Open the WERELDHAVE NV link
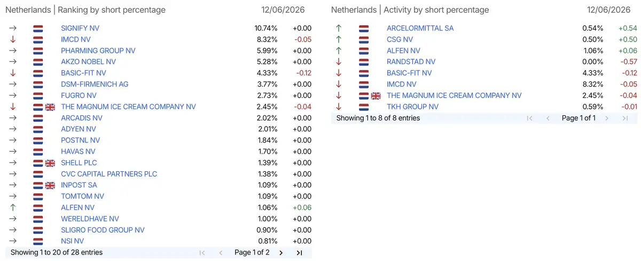 (x=90, y=219)
